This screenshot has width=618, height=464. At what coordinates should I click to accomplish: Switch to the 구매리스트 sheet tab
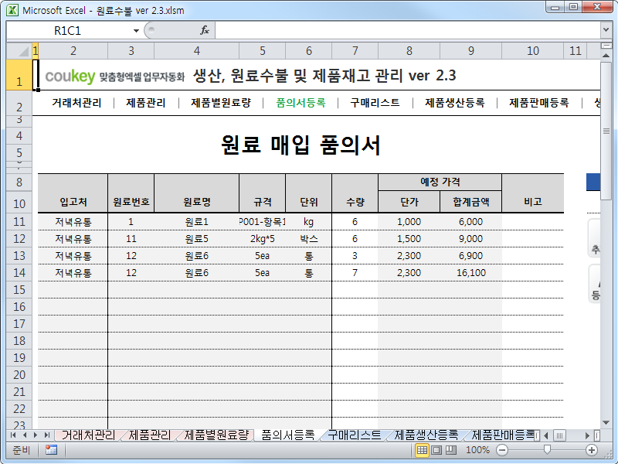coord(354,435)
